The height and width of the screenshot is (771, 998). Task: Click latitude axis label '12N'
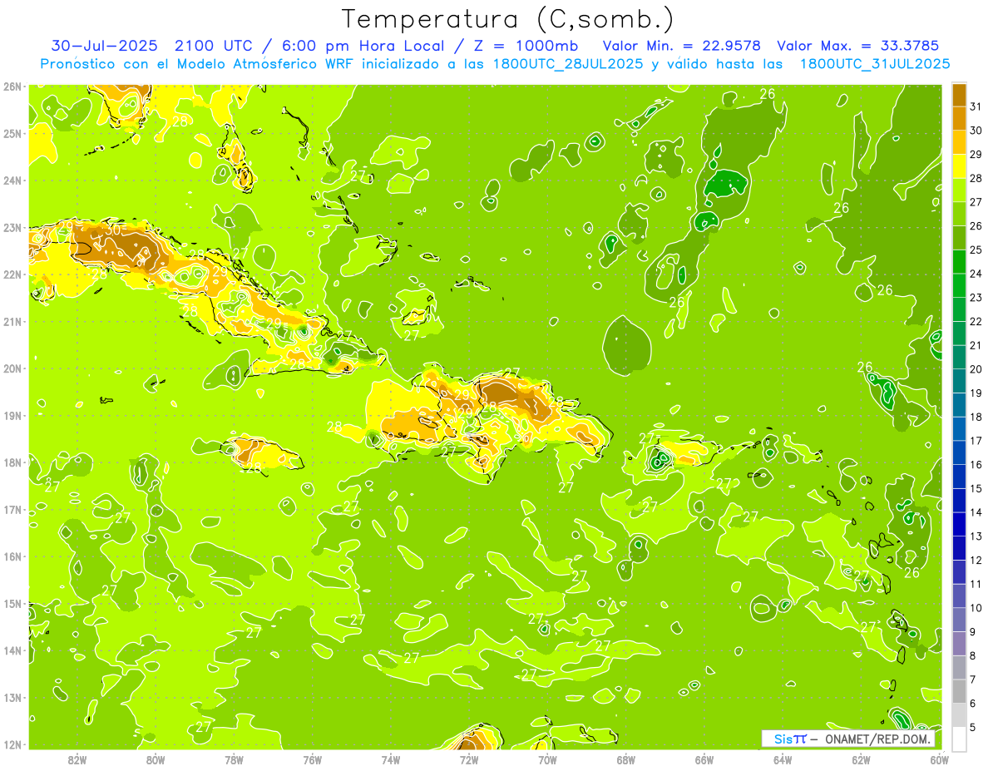pyautogui.click(x=12, y=744)
